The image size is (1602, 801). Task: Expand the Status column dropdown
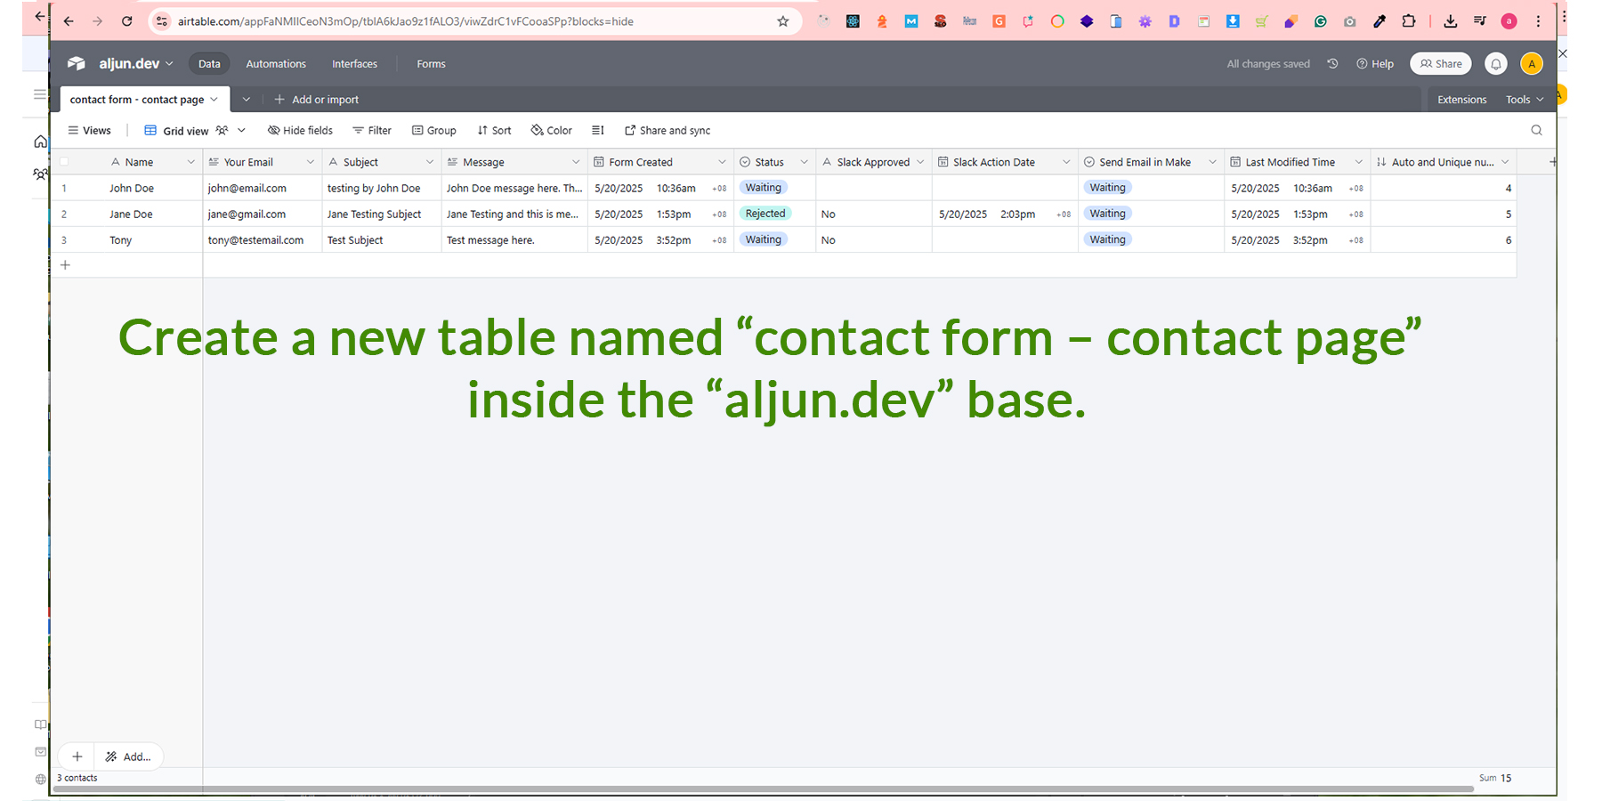point(804,162)
